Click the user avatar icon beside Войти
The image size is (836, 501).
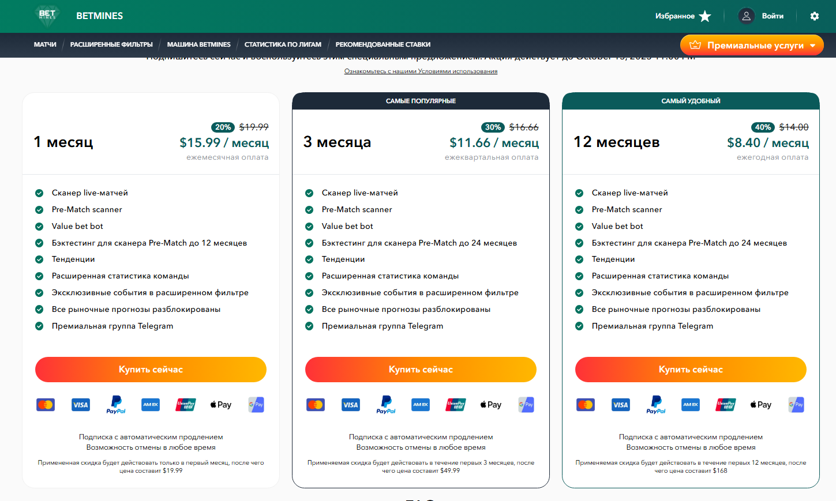click(746, 16)
